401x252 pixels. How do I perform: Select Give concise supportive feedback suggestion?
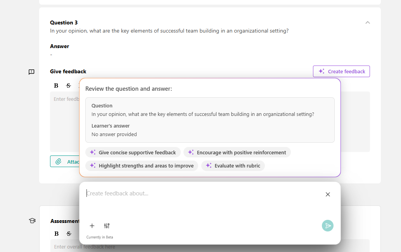click(133, 152)
